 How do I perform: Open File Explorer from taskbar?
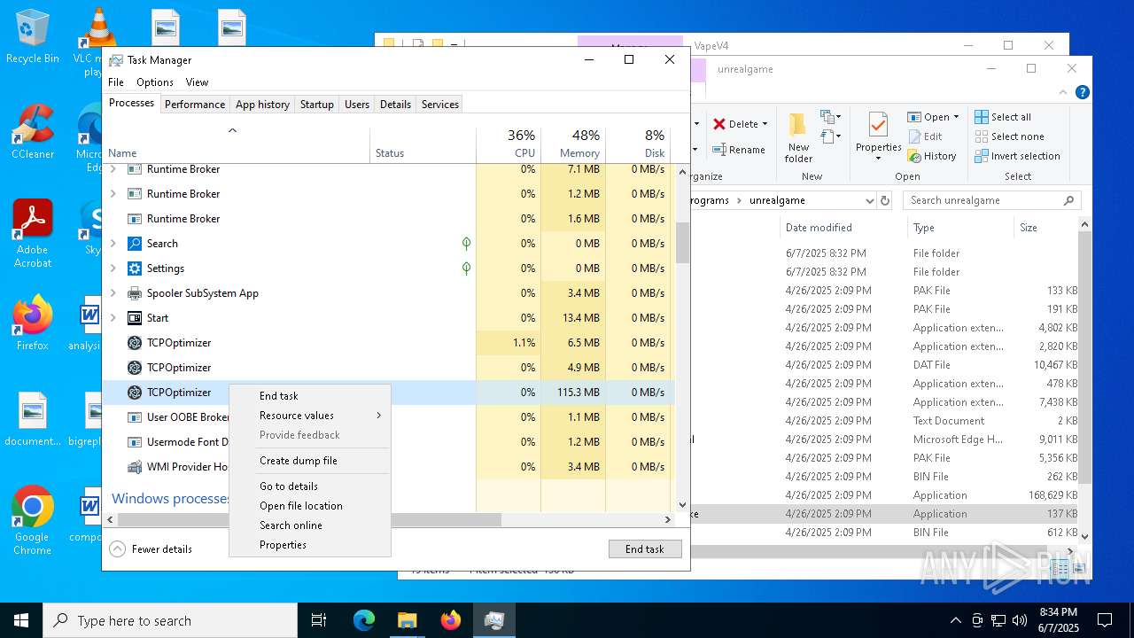click(408, 620)
